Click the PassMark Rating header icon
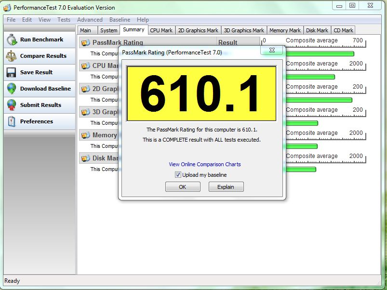 pyautogui.click(x=85, y=43)
